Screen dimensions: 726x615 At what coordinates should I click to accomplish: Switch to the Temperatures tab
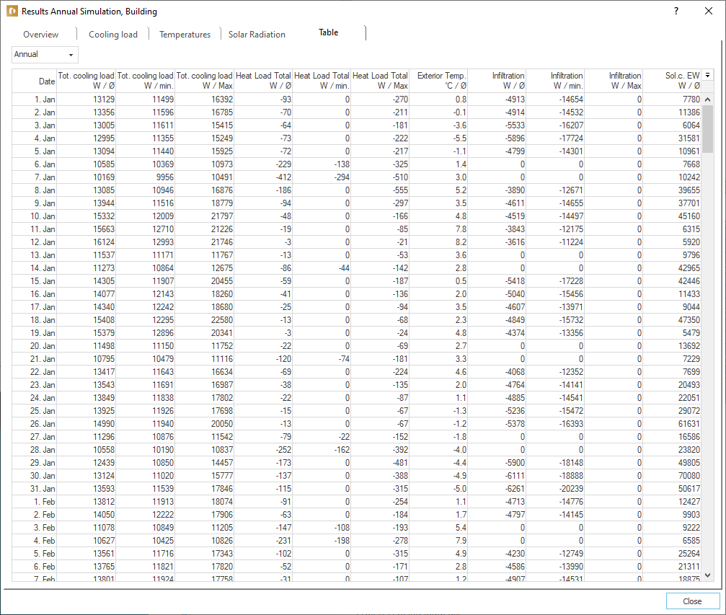[185, 35]
